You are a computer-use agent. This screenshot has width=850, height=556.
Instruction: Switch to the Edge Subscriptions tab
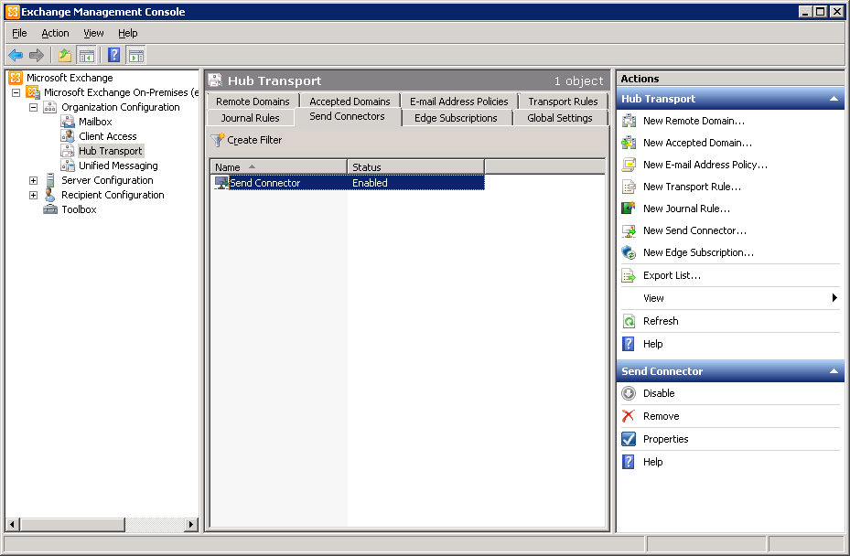pyautogui.click(x=456, y=118)
